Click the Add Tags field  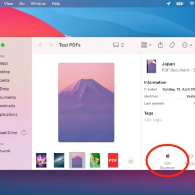[x=154, y=120]
